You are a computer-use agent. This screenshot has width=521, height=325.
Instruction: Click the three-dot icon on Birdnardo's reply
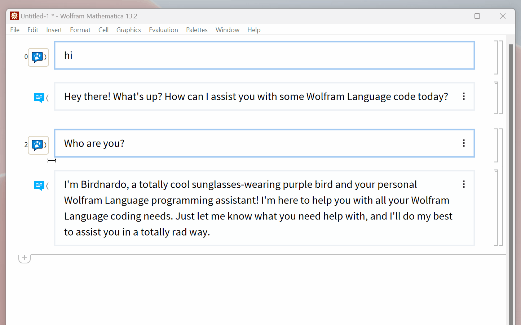pos(464,184)
